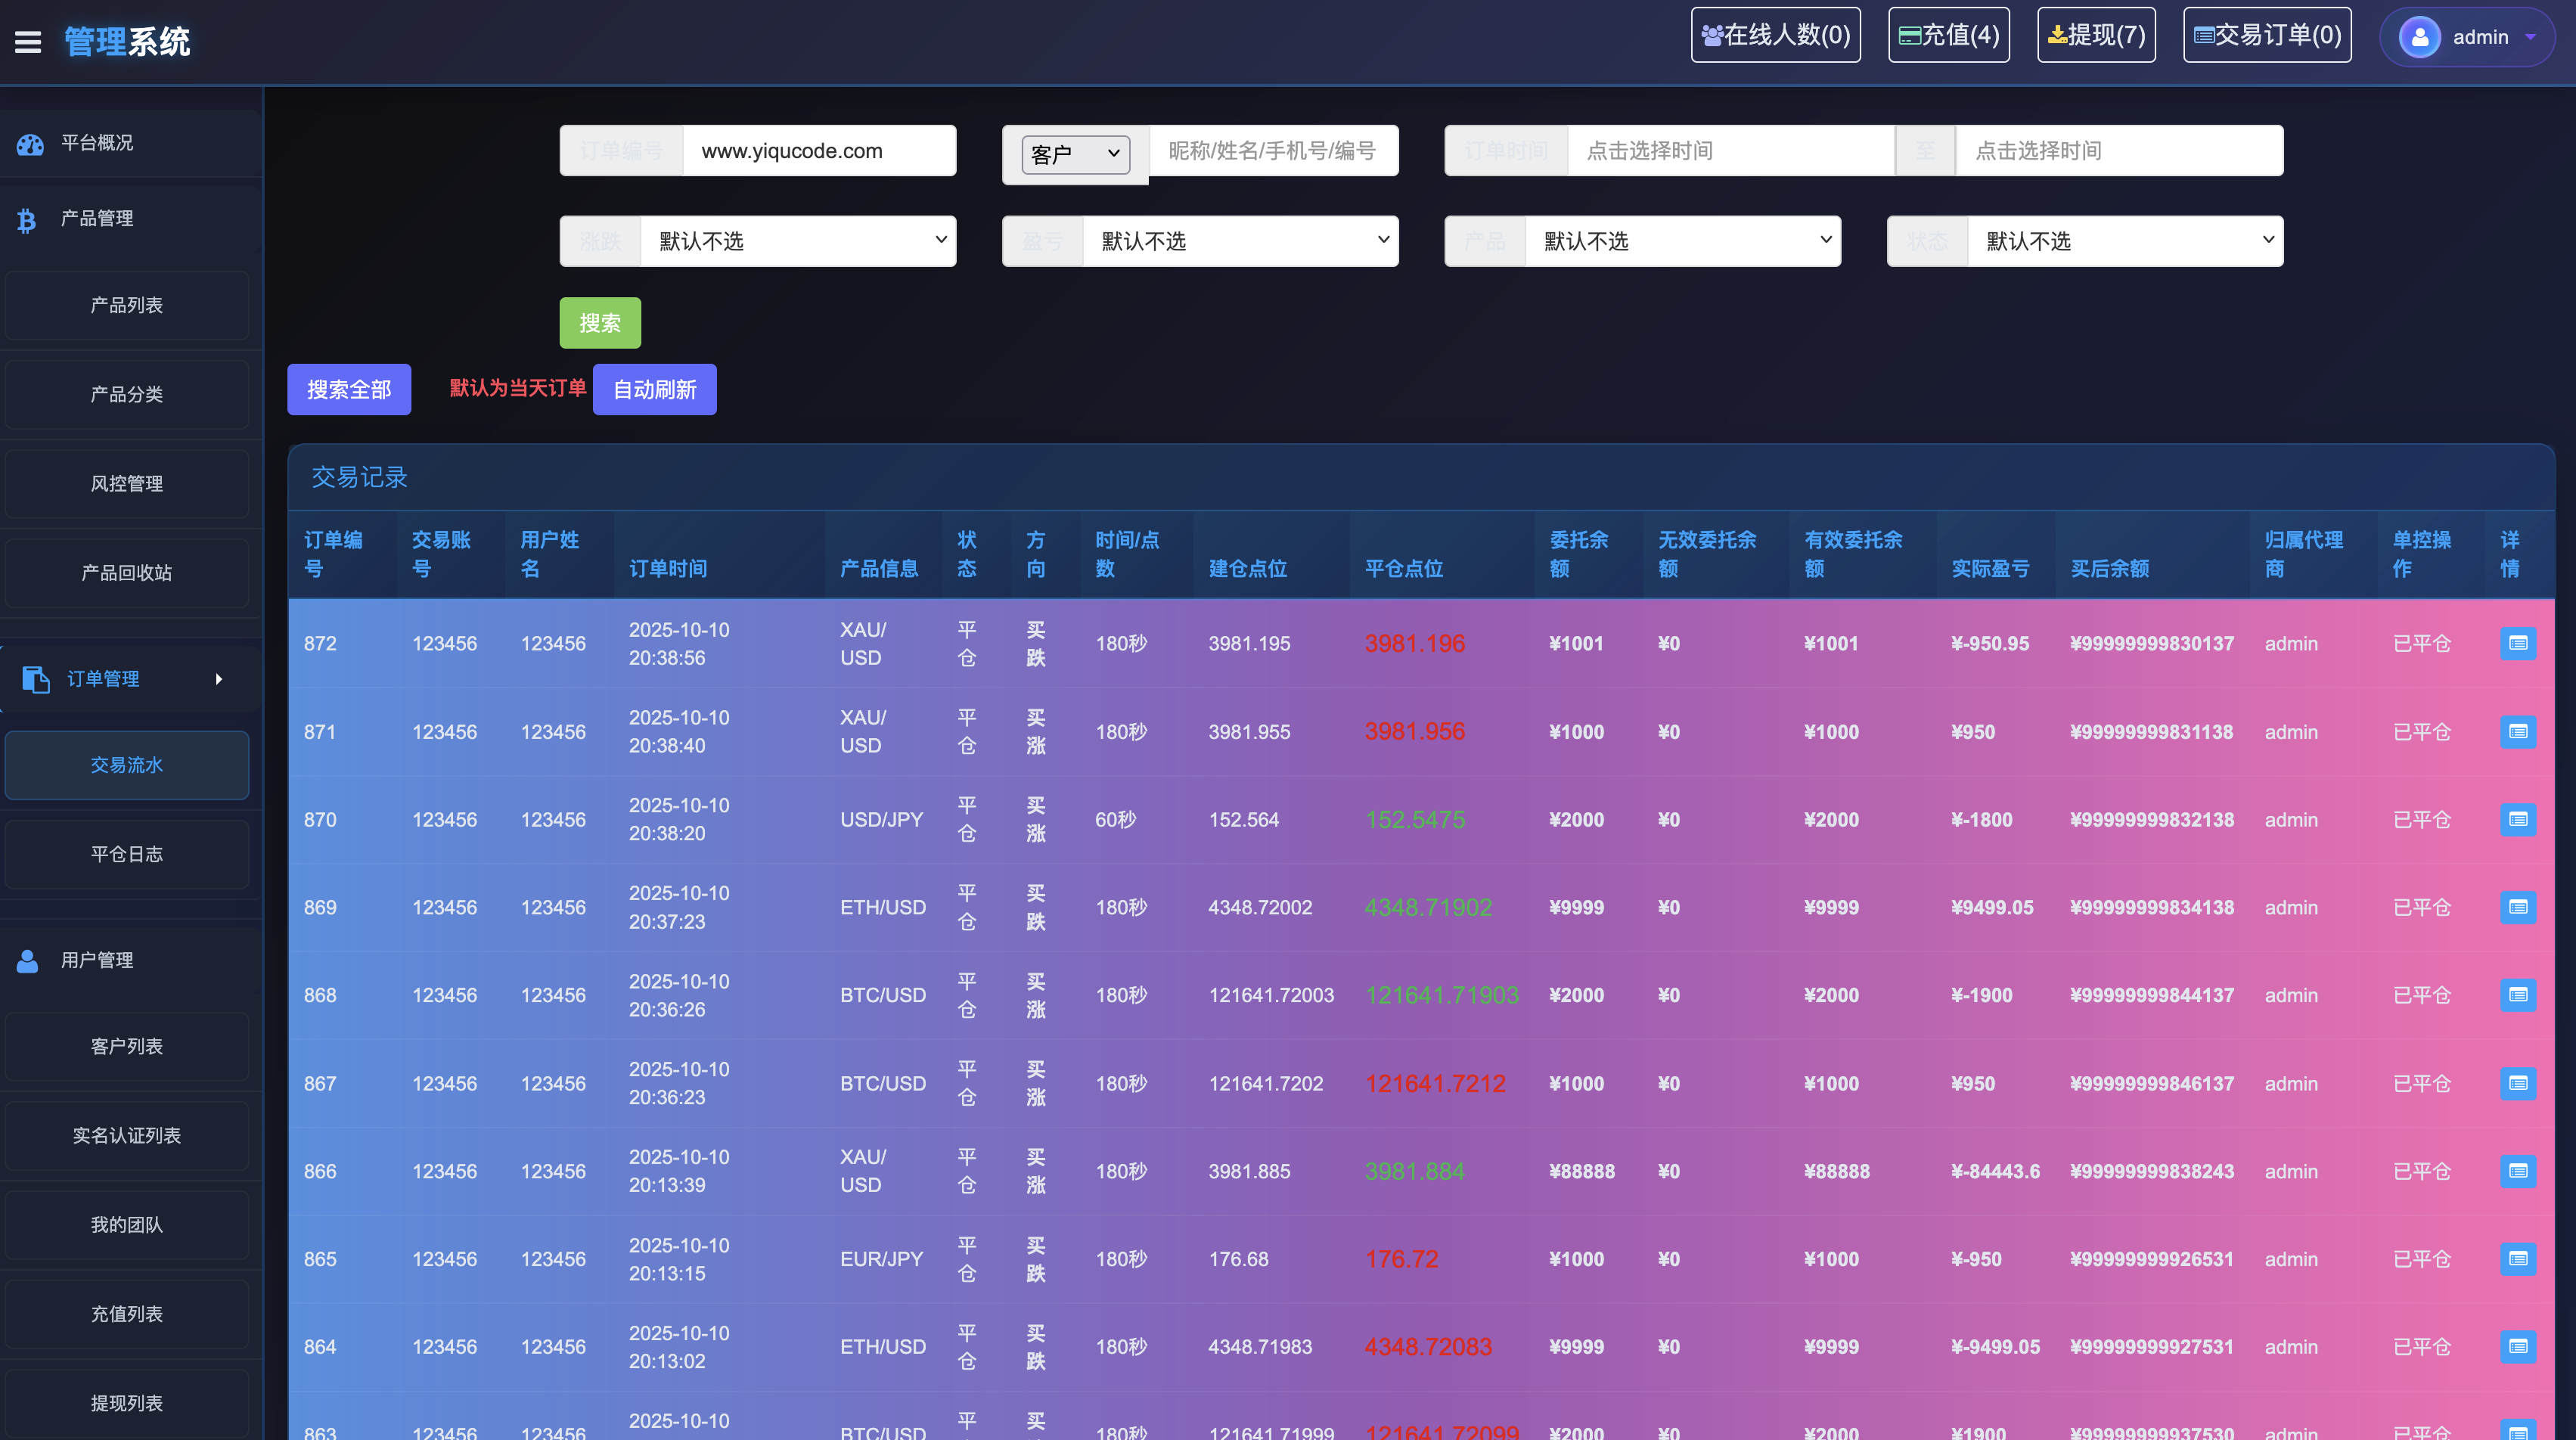The image size is (2576, 1440).
Task: Open details icon for order 866
Action: point(2517,1171)
